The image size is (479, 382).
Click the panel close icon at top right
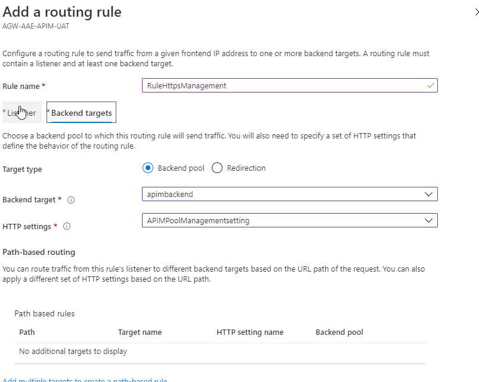tap(475, 11)
